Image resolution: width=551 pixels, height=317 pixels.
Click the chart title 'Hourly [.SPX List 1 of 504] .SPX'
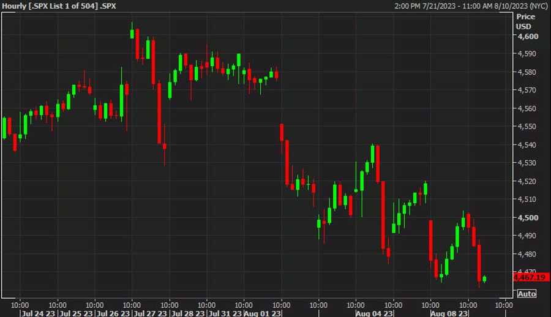[x=59, y=6]
